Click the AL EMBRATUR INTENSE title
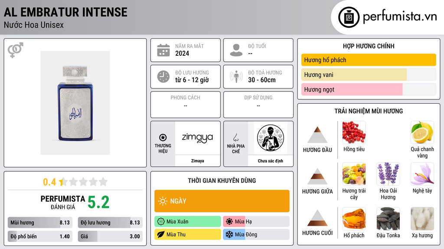The width and height of the screenshot is (444, 249). tap(65, 12)
